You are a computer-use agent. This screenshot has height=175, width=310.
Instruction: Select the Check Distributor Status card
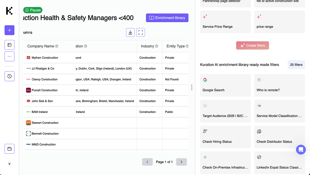280,137
